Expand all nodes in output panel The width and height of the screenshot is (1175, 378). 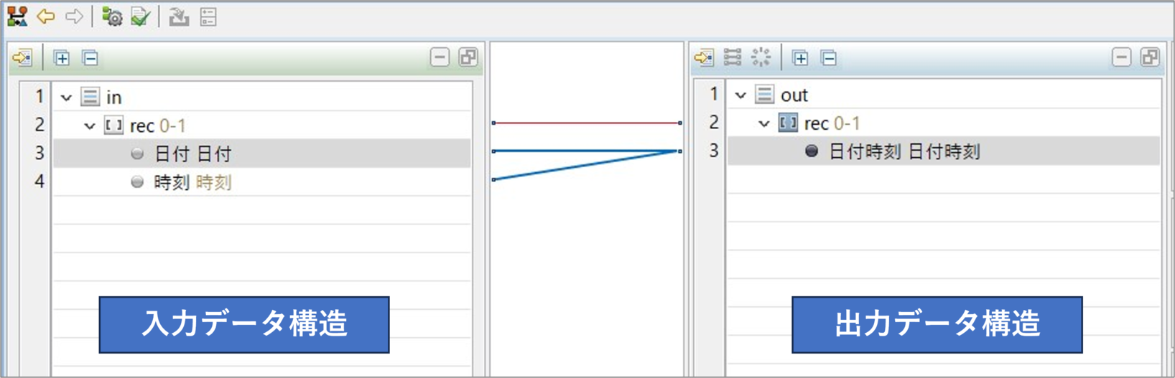pyautogui.click(x=800, y=57)
